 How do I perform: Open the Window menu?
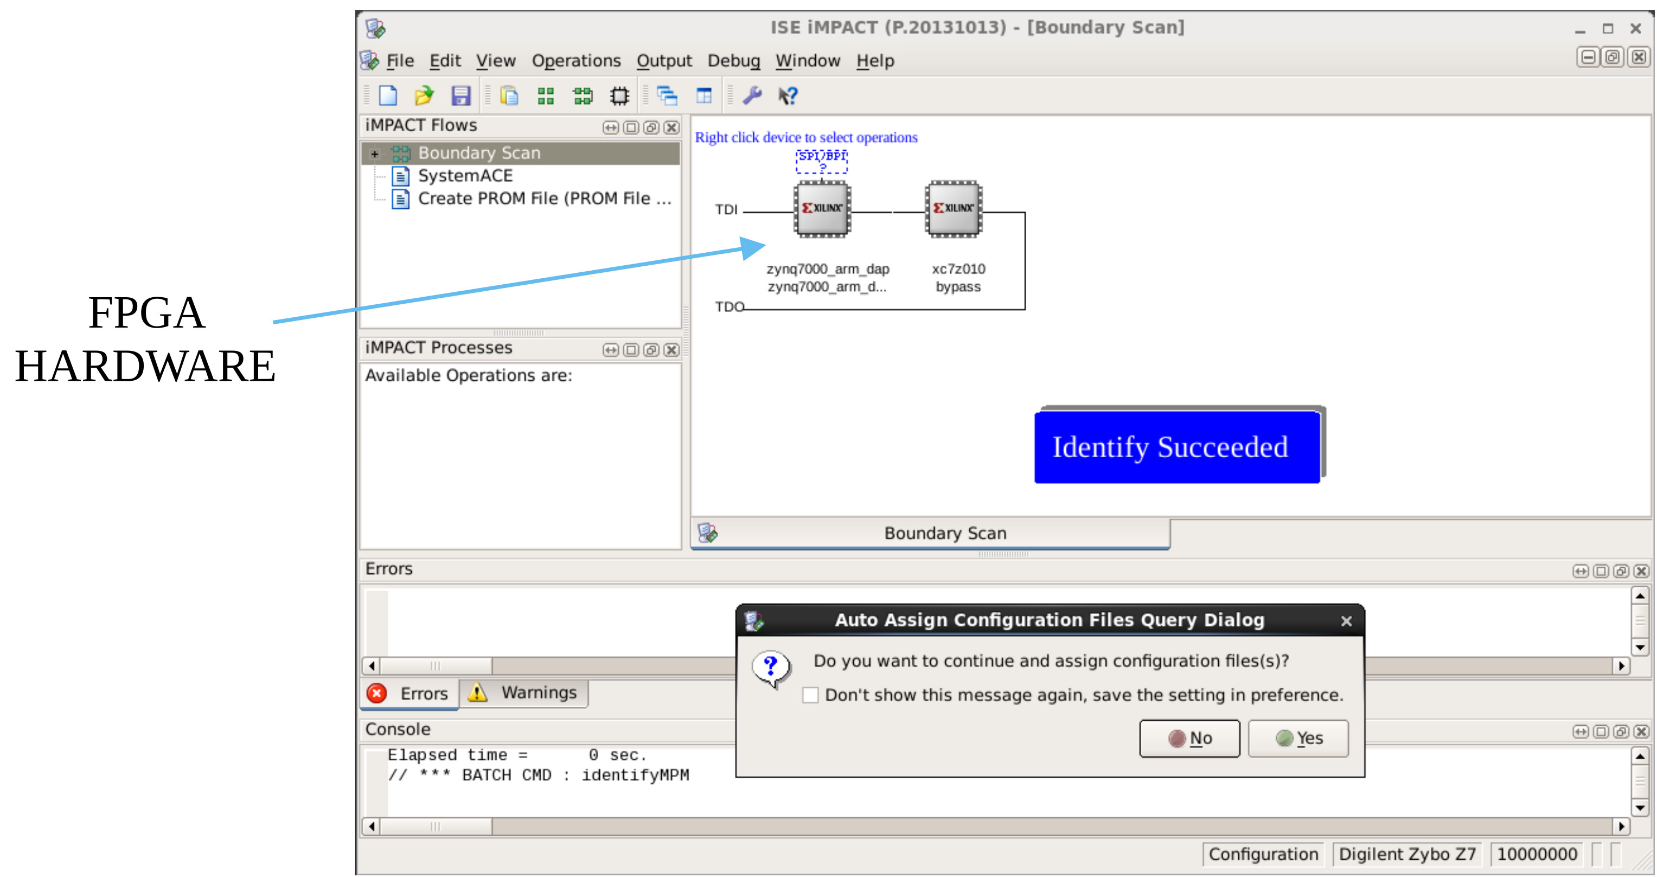[x=807, y=61]
